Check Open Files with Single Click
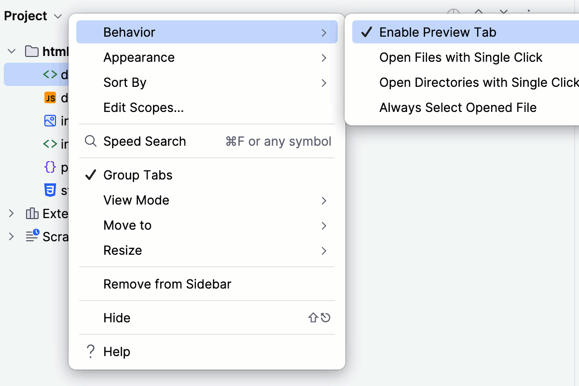 pos(461,57)
